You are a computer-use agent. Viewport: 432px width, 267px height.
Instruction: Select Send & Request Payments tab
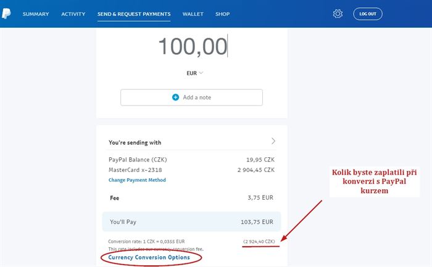134,14
